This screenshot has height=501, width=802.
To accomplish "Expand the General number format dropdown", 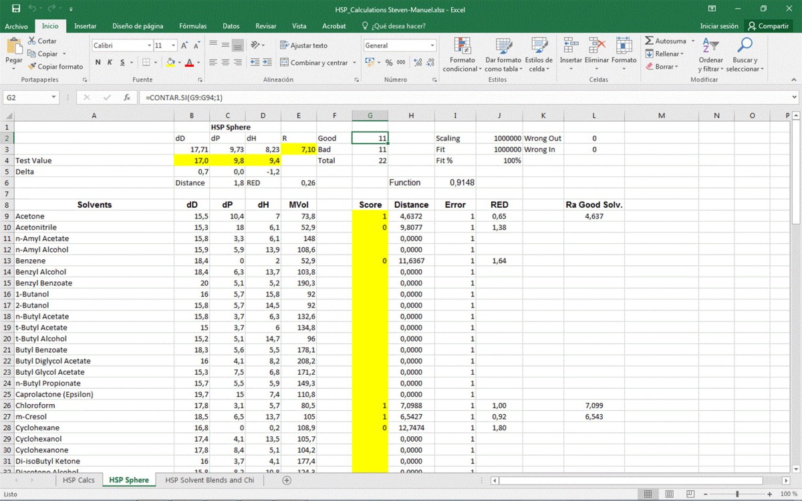I will click(x=432, y=45).
